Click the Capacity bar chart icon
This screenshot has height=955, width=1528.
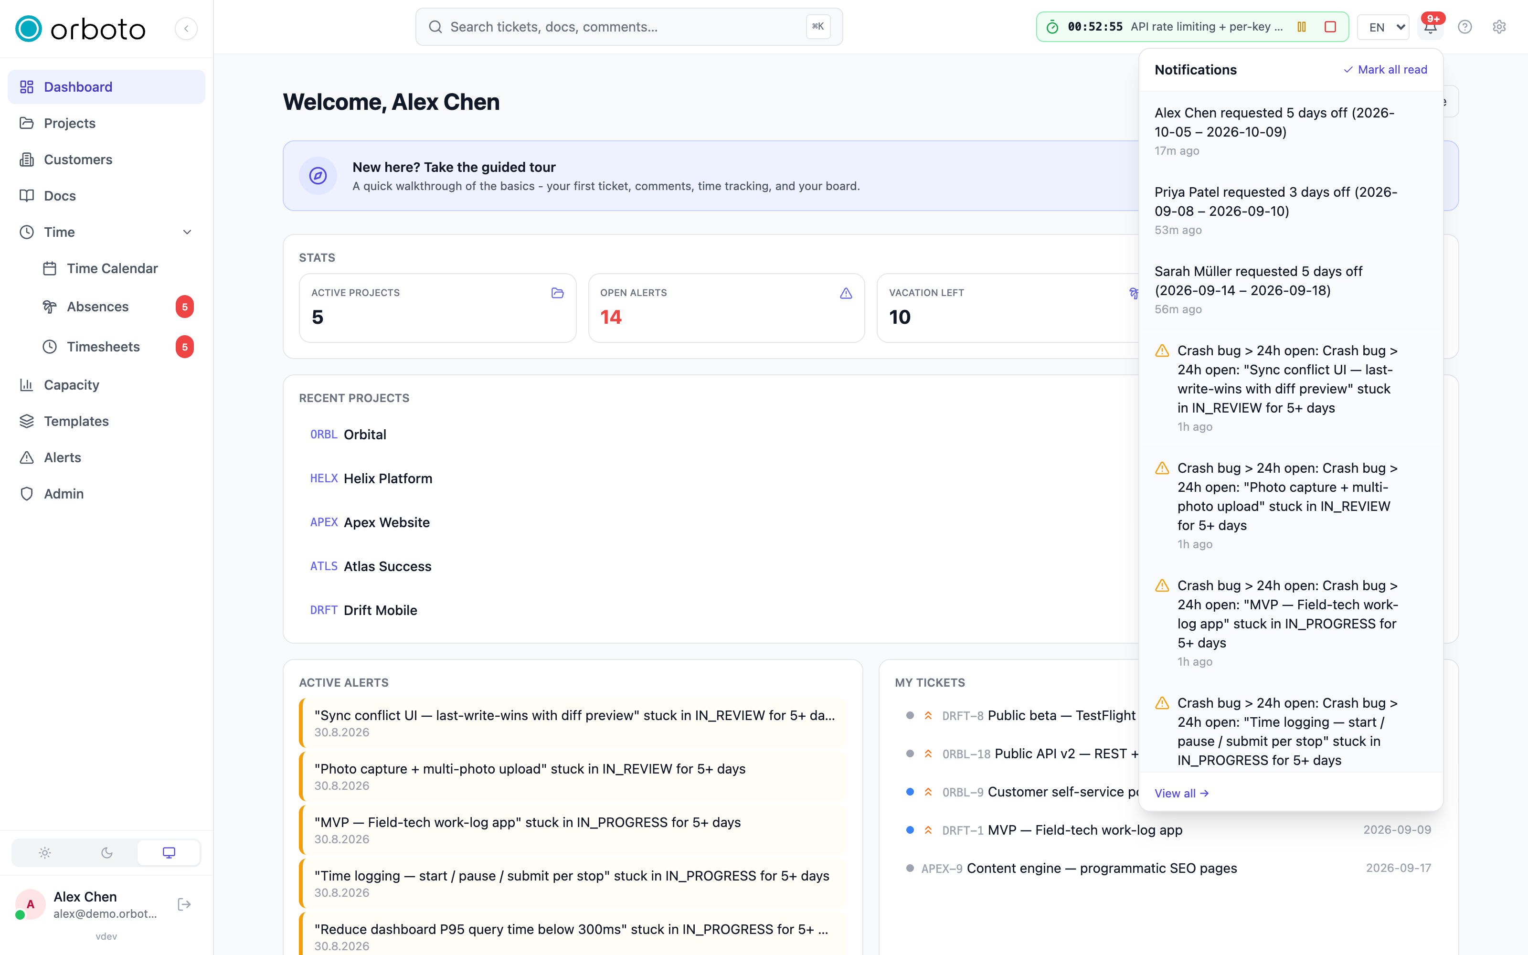[x=27, y=385]
